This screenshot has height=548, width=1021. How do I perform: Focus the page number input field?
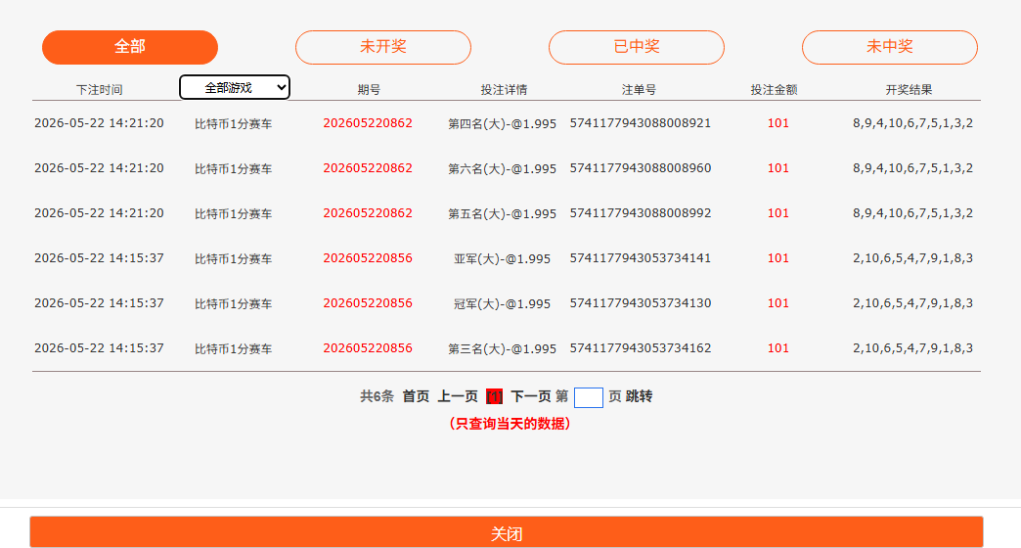point(588,397)
